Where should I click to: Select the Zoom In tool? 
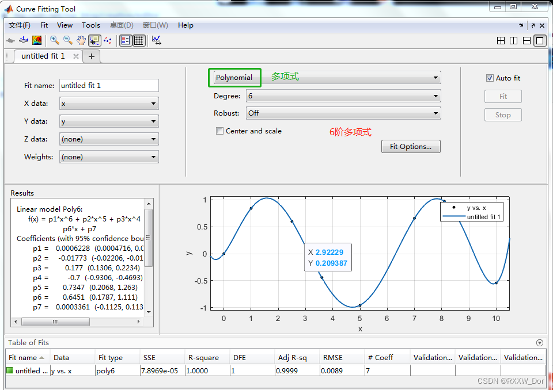click(x=54, y=40)
